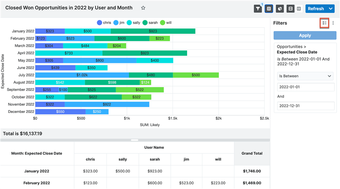Expand the Refresh dropdown arrow
340x189 pixels.
point(331,8)
